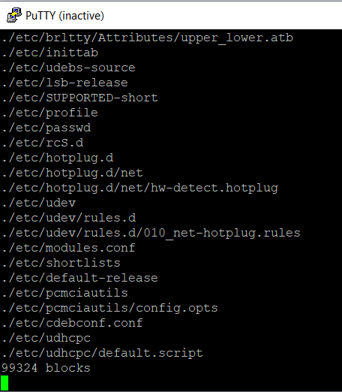Image resolution: width=342 pixels, height=392 pixels.
Task: Click the line ./etc/brltty/Attributes/upper_lower.atb
Action: pyautogui.click(x=148, y=38)
